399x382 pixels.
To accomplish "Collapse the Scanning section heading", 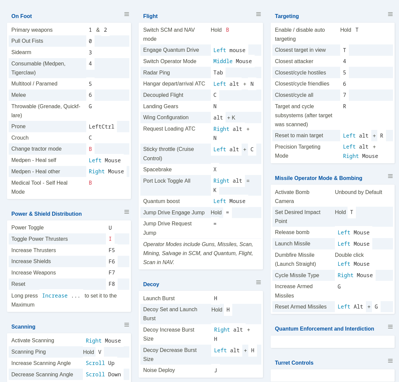I will pyautogui.click(x=23, y=327).
